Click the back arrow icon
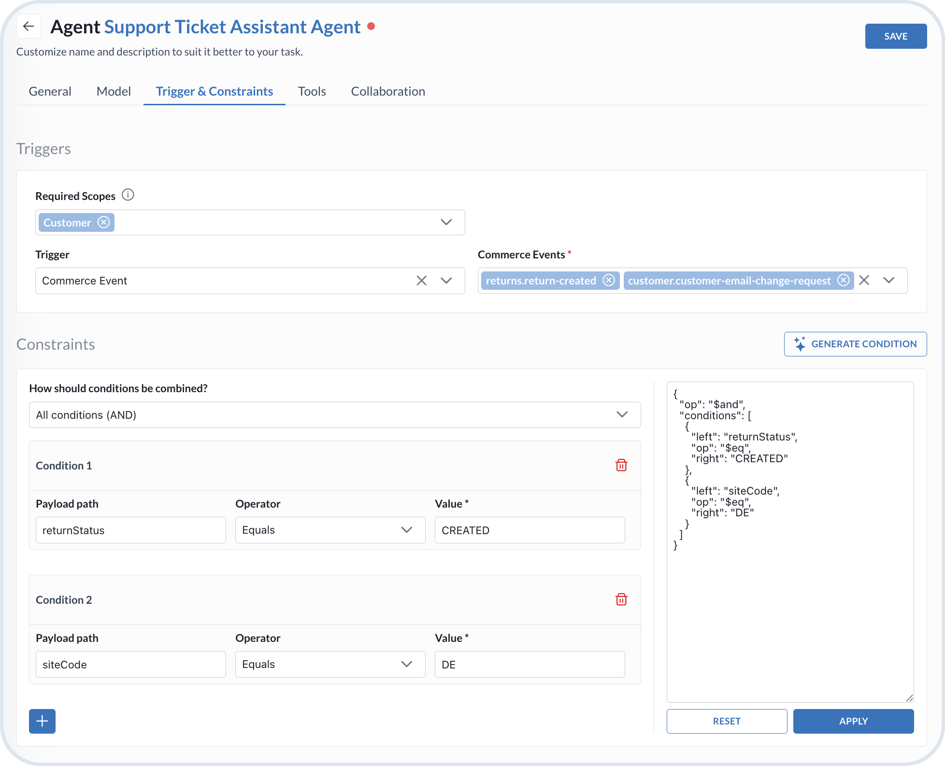This screenshot has height=766, width=945. tap(29, 27)
